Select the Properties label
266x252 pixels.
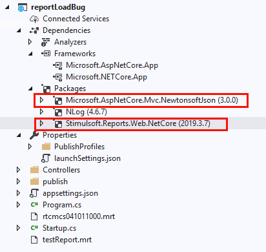click(x=60, y=135)
